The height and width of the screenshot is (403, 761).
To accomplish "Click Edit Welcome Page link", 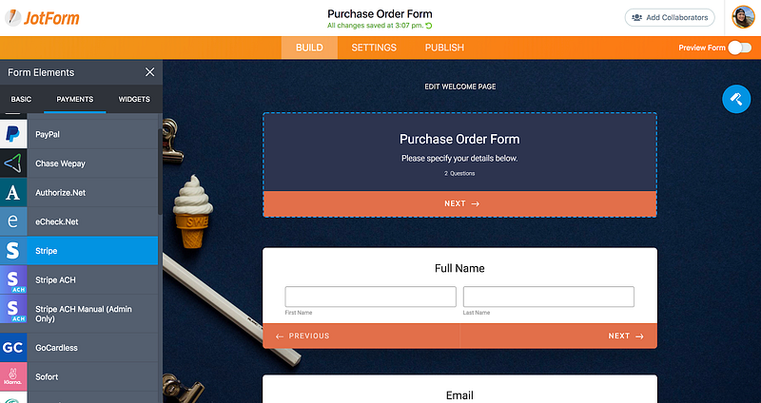I will pos(460,86).
